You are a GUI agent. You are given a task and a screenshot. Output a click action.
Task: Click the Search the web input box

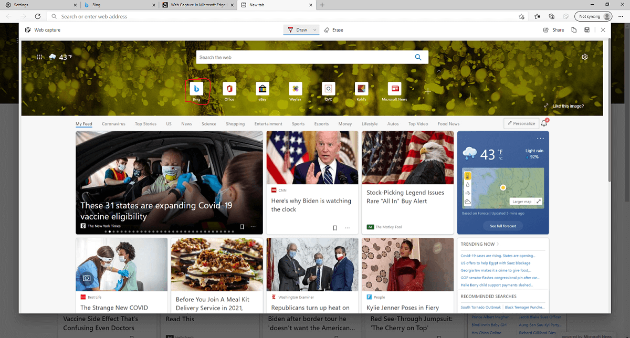[304, 57]
